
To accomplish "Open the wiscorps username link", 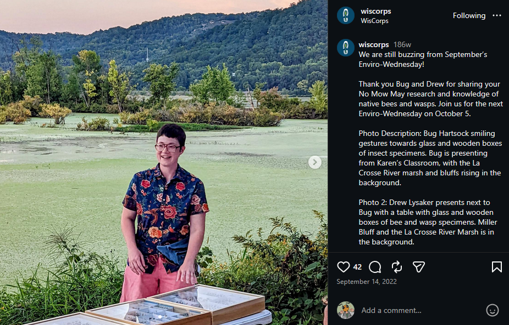I will click(375, 44).
